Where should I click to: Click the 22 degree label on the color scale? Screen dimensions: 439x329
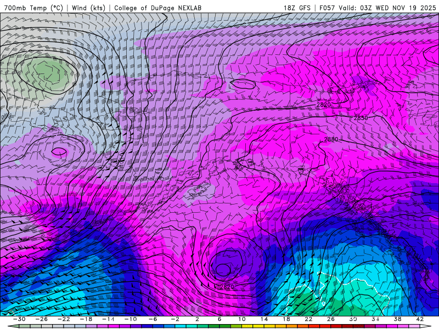308,319
